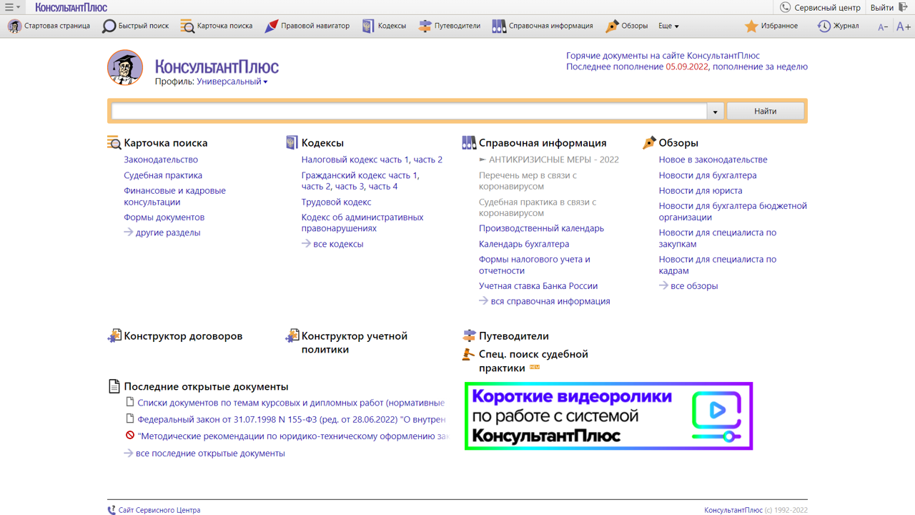Viewport: 915px width, 515px height.
Task: Open Кодекс об административных правонарушениях
Action: pos(362,222)
